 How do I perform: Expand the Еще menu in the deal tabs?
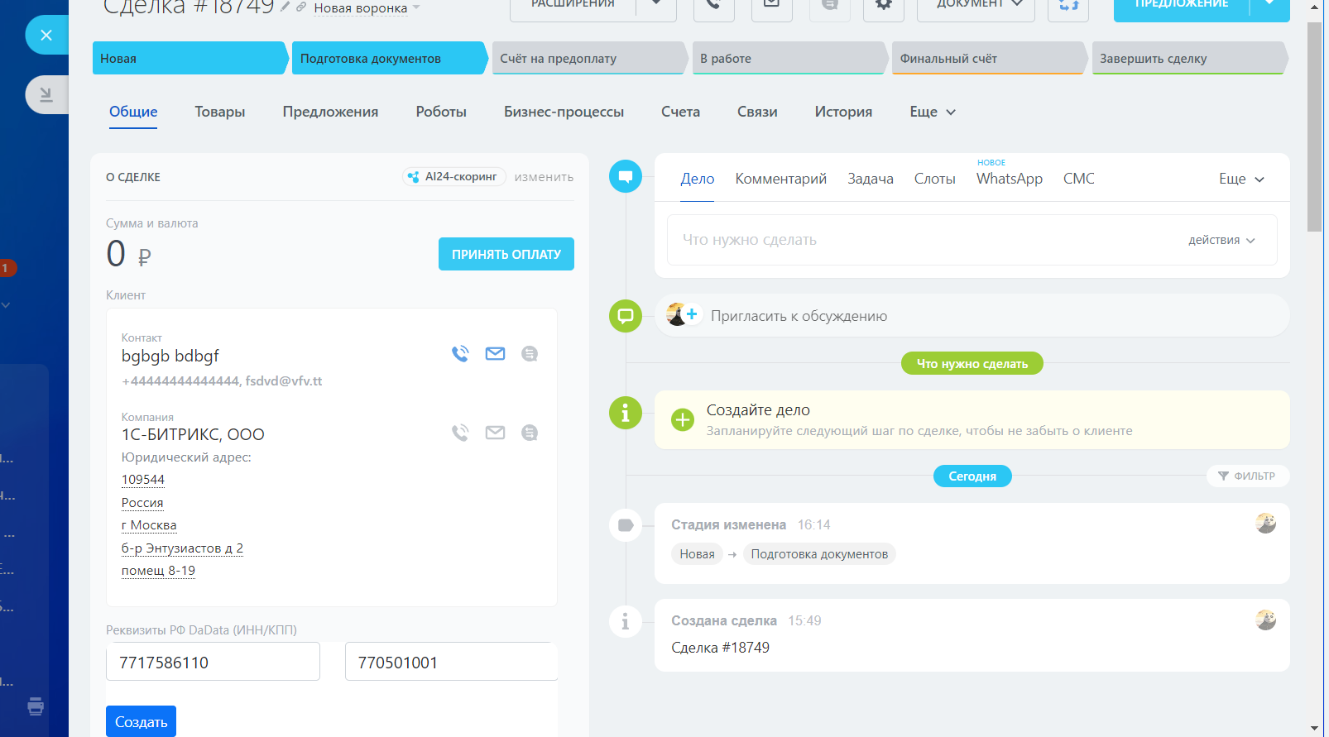point(933,112)
